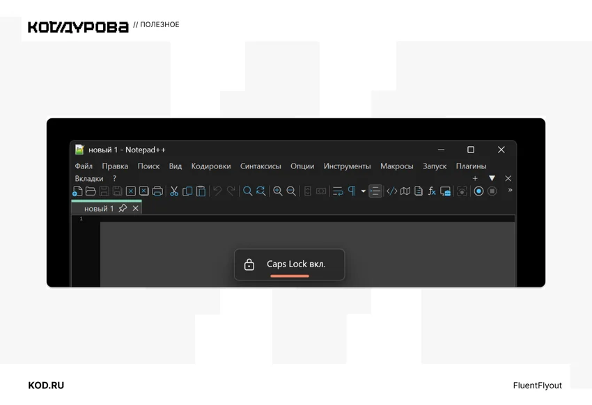Toggle word wrap from the toolbar

tap(338, 191)
